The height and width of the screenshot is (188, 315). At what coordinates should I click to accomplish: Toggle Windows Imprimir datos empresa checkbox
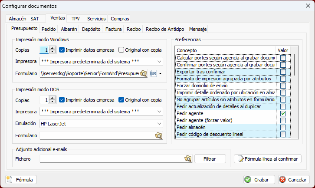point(62,50)
